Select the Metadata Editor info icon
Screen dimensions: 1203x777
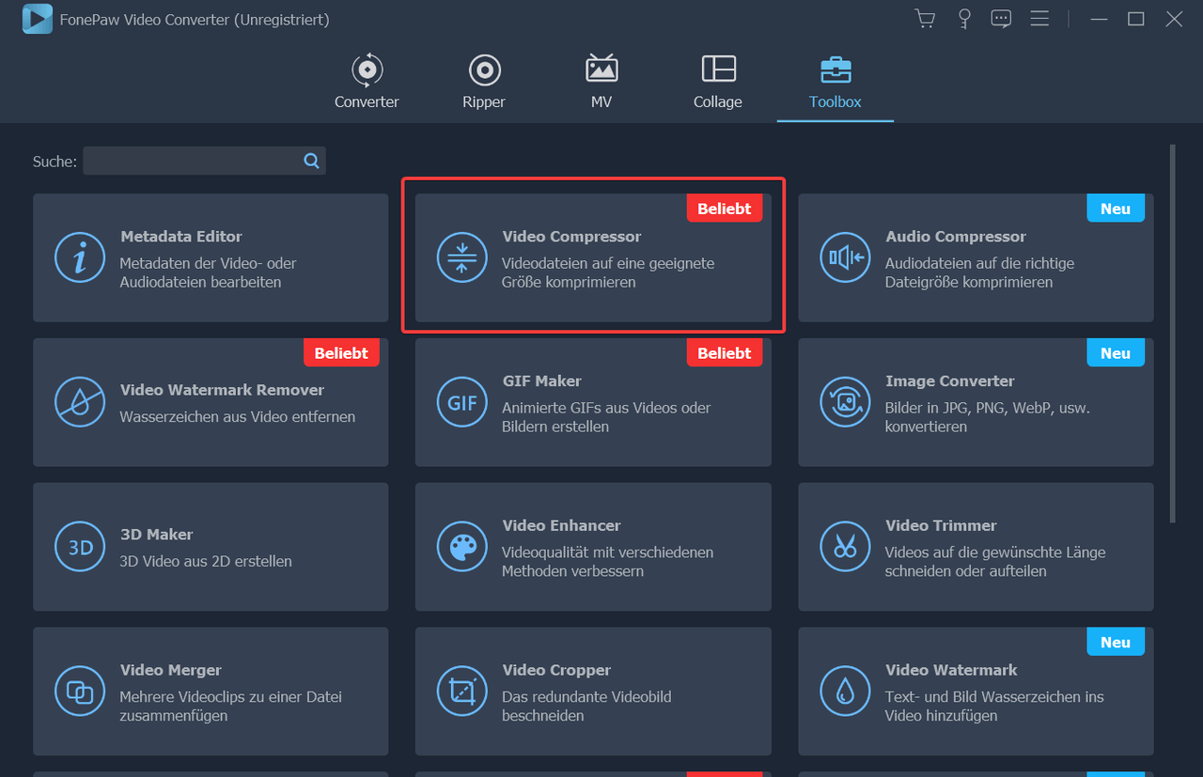[x=80, y=257]
